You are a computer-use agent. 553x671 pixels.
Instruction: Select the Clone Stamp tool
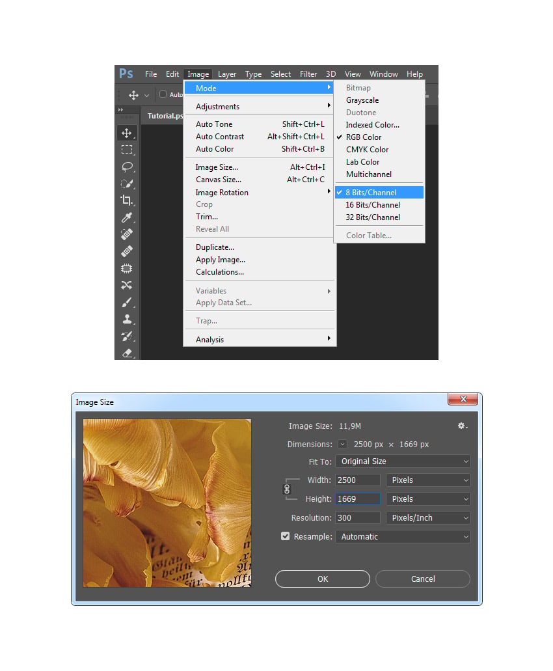tap(127, 319)
